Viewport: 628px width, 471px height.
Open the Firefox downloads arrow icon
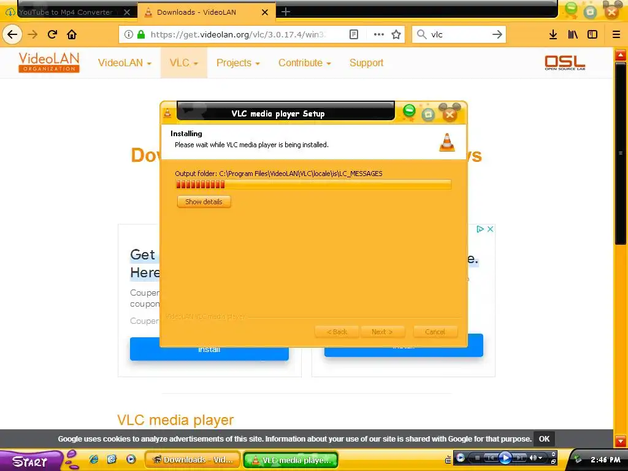pos(553,34)
